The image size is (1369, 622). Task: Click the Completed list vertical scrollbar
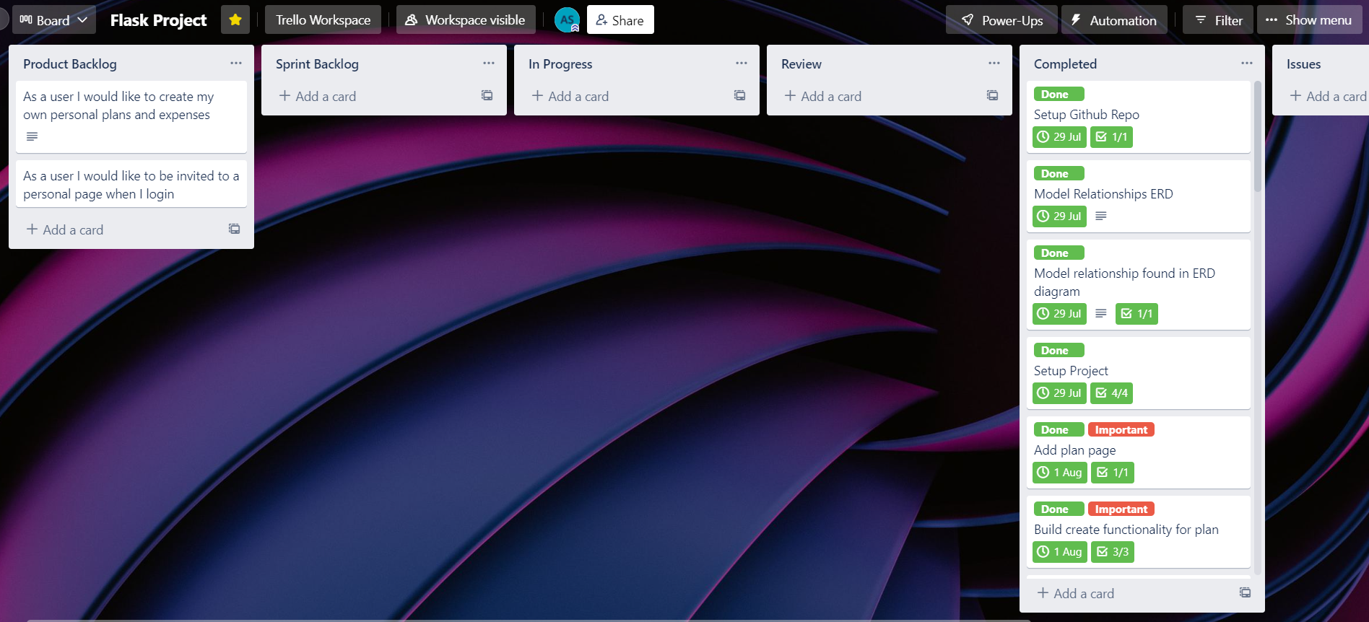pos(1258,137)
